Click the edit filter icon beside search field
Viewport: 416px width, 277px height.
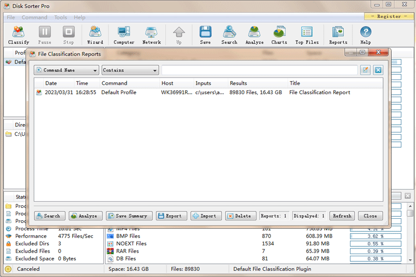366,70
